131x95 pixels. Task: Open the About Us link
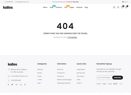tap(60, 69)
